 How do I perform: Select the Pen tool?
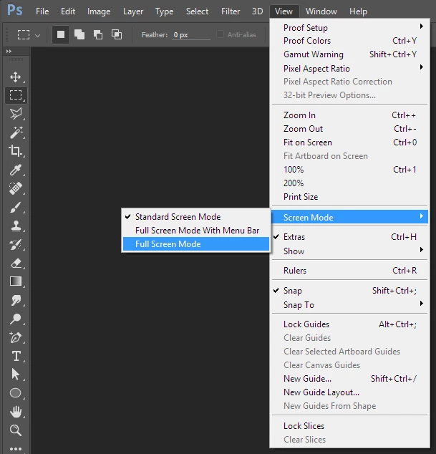coord(16,337)
